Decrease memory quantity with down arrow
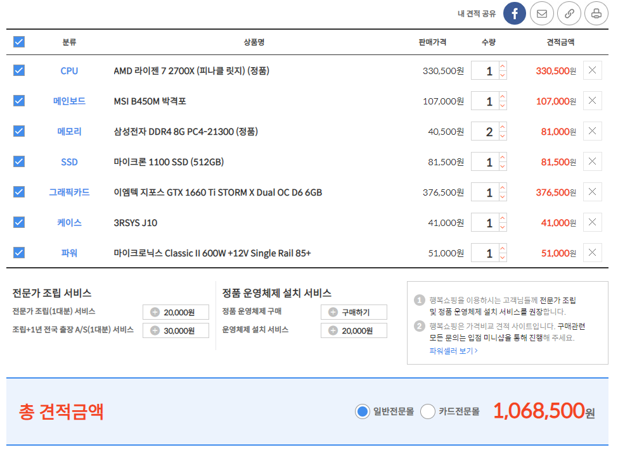This screenshot has width=618, height=452. point(503,136)
